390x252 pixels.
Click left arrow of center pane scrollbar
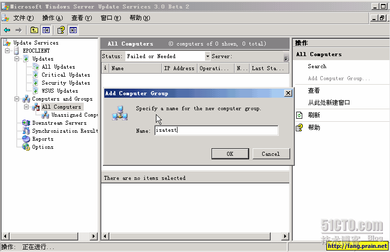tap(105, 236)
